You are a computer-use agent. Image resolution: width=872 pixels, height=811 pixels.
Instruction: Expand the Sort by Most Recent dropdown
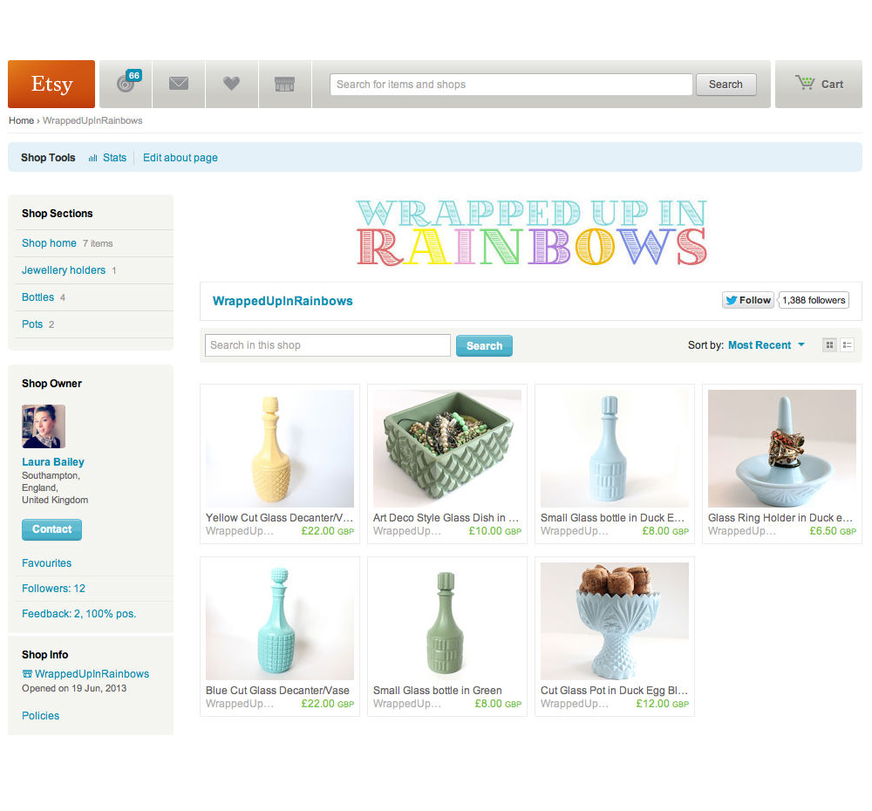click(766, 345)
